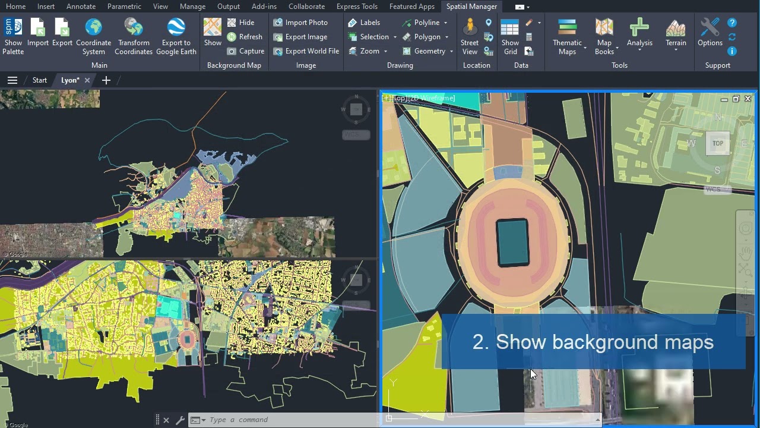
Task: Switch to the Output ribbon tab
Action: (x=229, y=7)
